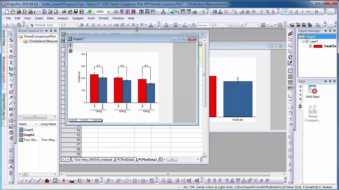Click the lock icon in Graph2
Image resolution: width=339 pixels, height=190 pixels.
coord(70,51)
